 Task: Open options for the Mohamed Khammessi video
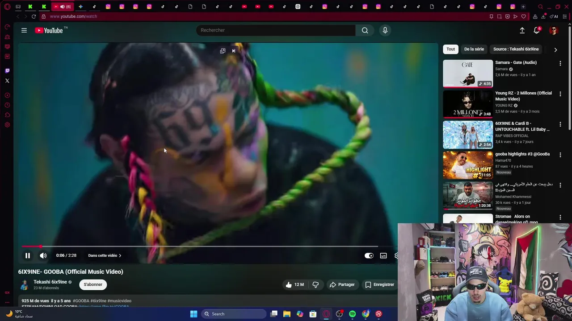(560, 185)
